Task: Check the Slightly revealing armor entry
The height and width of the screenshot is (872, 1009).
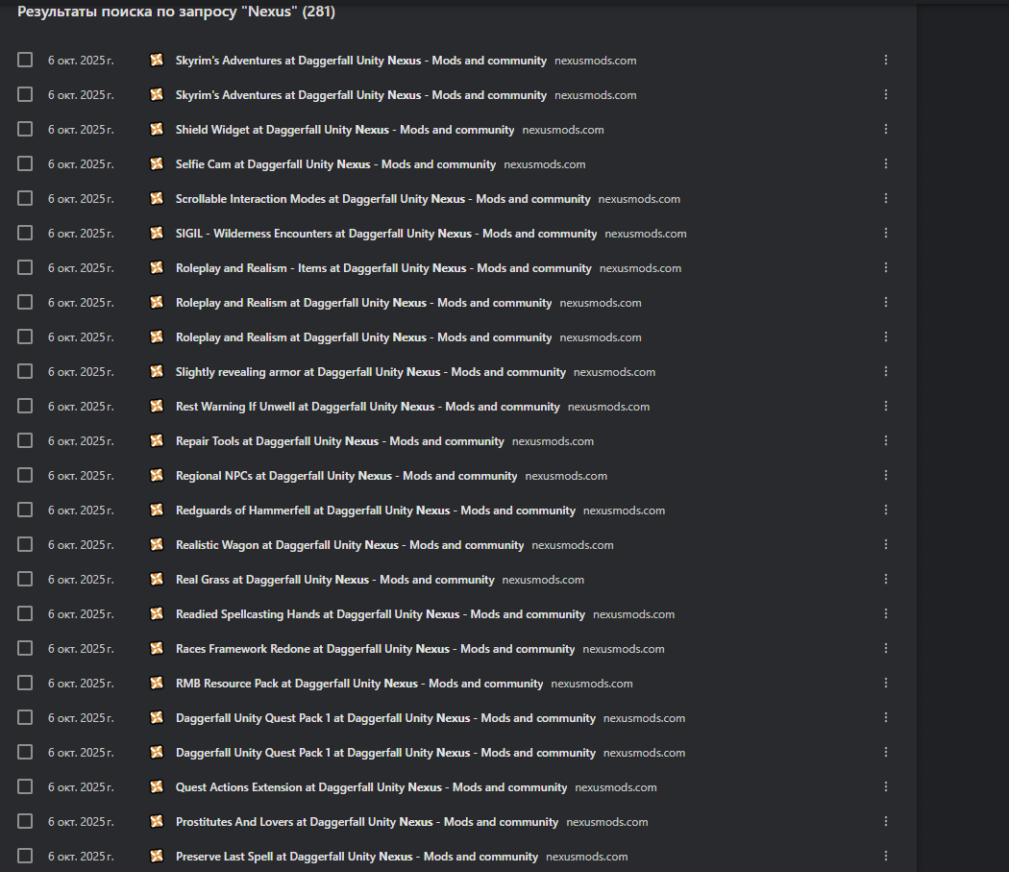Action: pyautogui.click(x=25, y=372)
